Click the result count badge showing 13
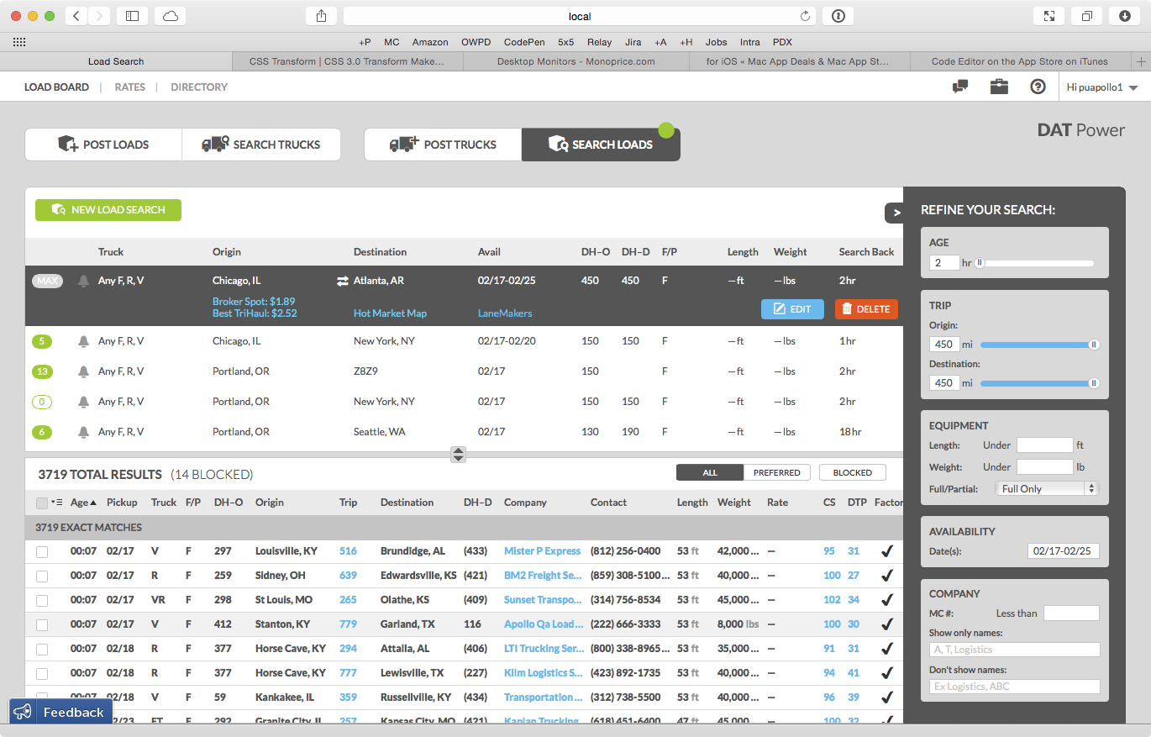 [41, 371]
